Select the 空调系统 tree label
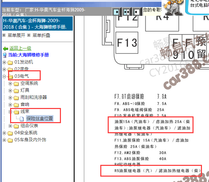Viewport: 209px width, 182px height. click(x=29, y=83)
